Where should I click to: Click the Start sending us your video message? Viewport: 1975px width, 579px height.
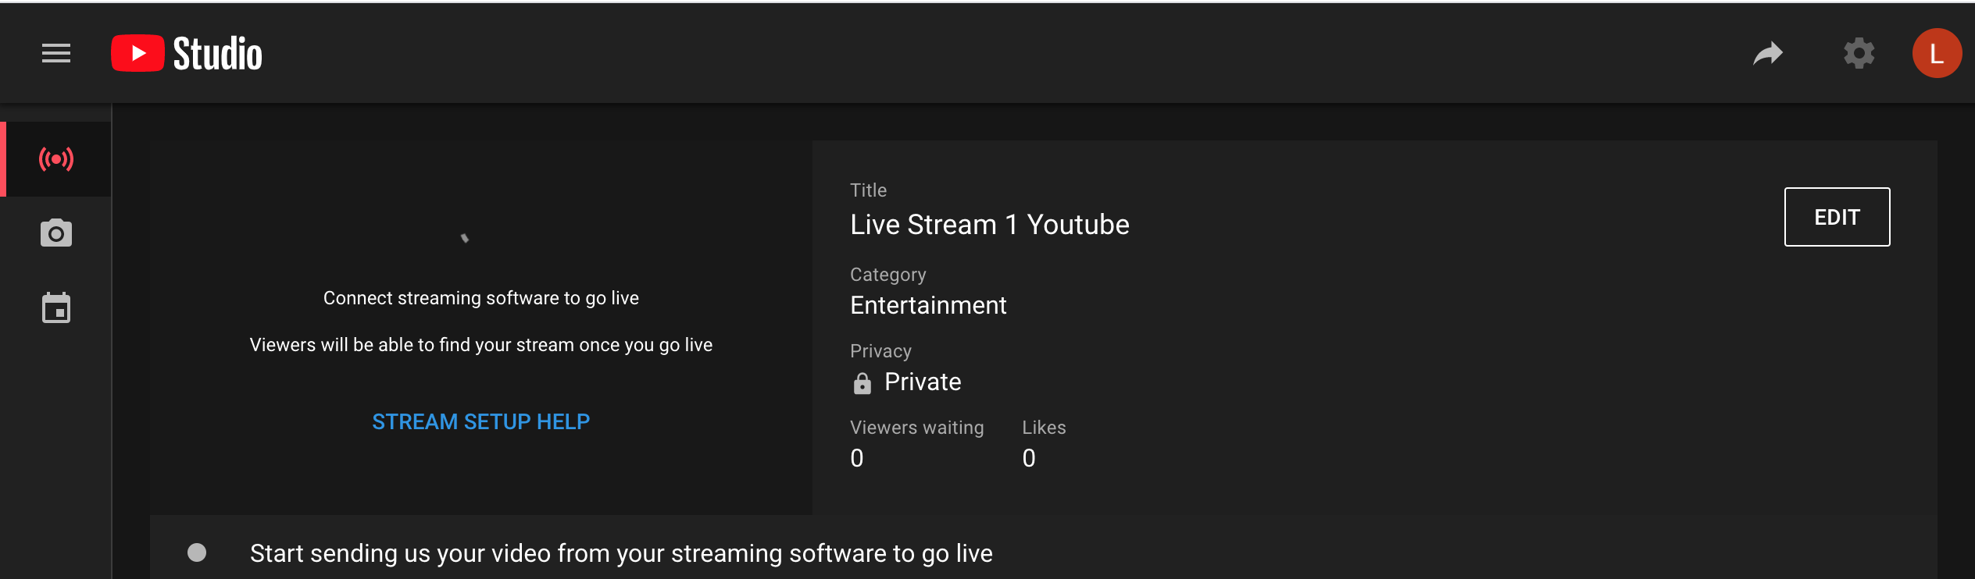621,553
